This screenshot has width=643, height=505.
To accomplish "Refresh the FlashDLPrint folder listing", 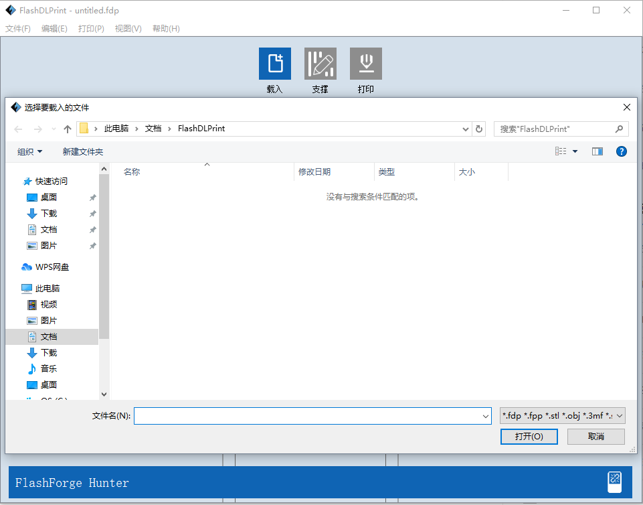I will [x=478, y=129].
